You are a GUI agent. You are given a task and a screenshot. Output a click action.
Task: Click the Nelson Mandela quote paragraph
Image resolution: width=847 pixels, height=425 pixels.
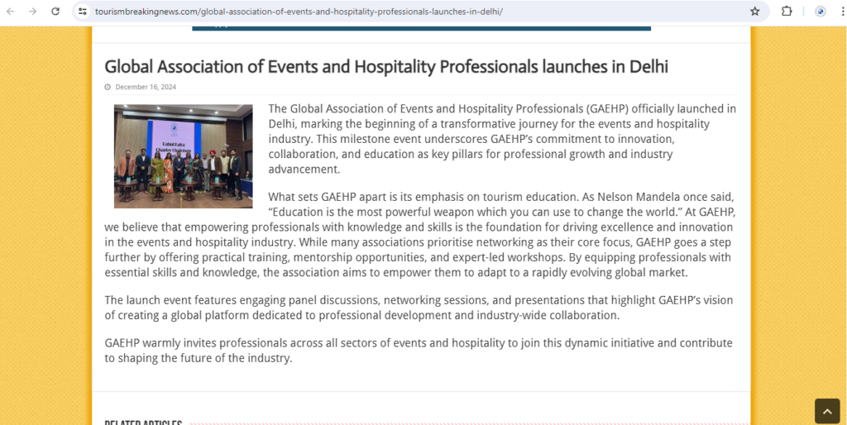point(420,235)
